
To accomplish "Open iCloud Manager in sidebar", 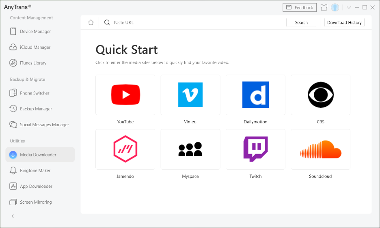I will coord(40,47).
